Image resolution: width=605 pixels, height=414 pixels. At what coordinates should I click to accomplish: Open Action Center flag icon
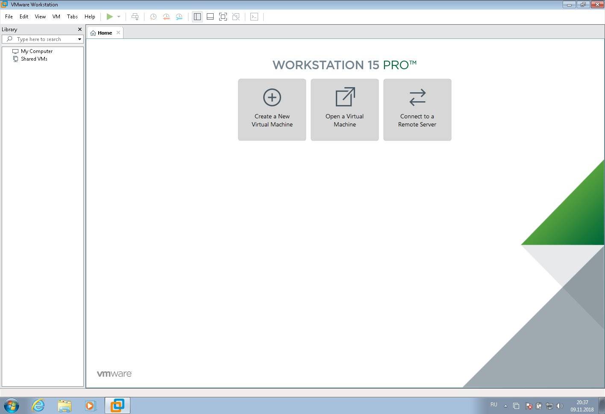(x=529, y=406)
